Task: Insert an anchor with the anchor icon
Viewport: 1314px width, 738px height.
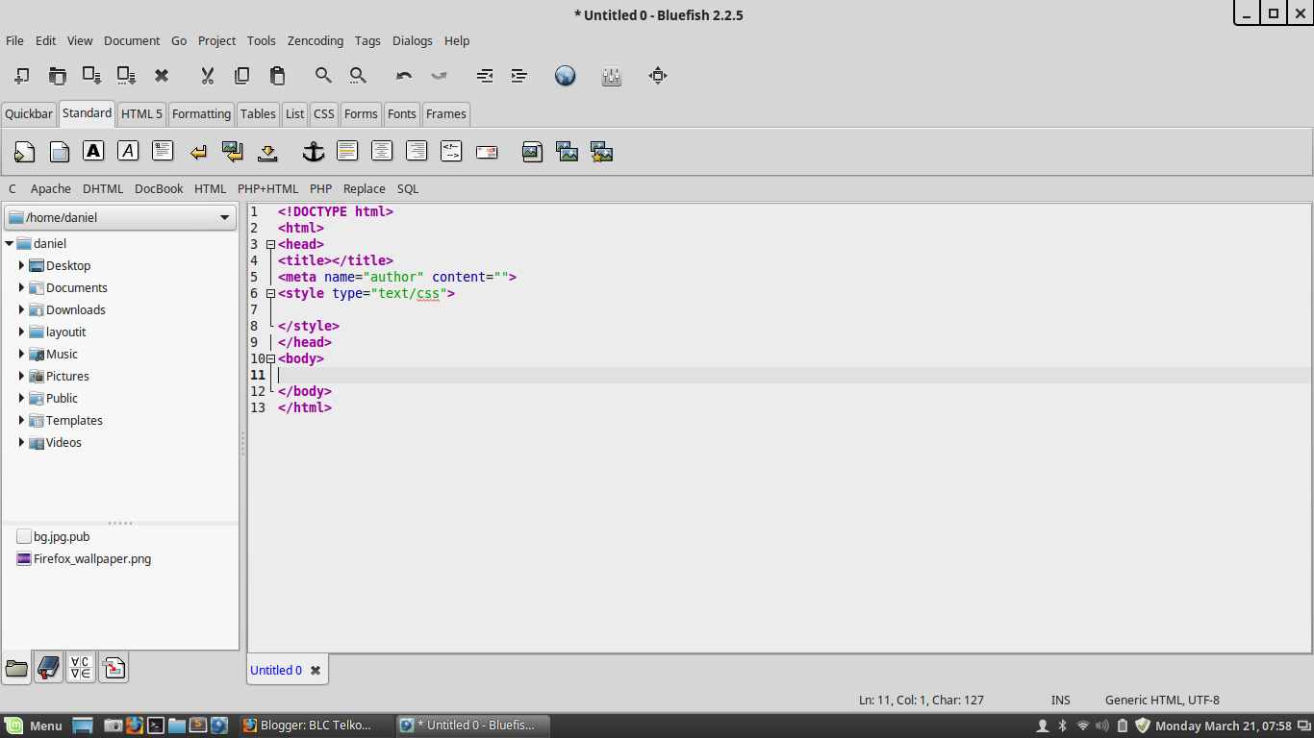Action: 313,151
